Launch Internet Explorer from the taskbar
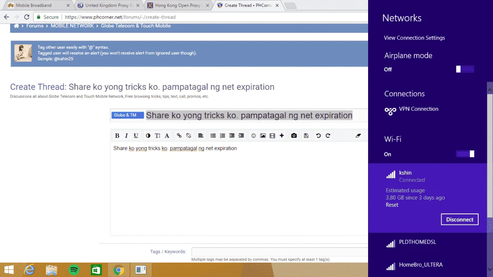 click(x=29, y=270)
